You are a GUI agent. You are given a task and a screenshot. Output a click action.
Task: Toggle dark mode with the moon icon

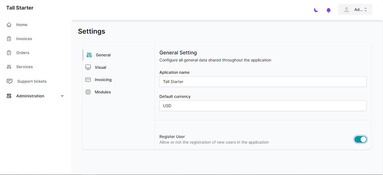(316, 10)
